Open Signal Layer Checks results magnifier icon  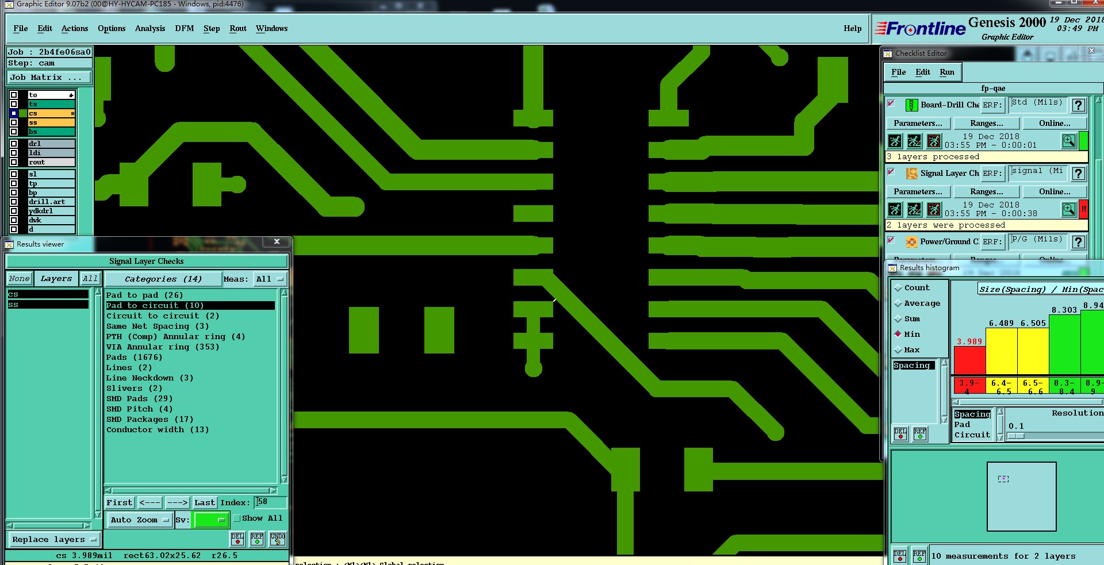1069,209
